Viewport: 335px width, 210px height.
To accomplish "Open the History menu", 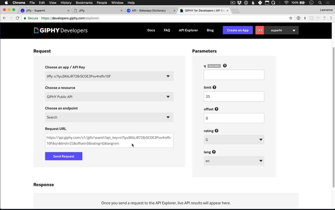I will coord(66,2).
